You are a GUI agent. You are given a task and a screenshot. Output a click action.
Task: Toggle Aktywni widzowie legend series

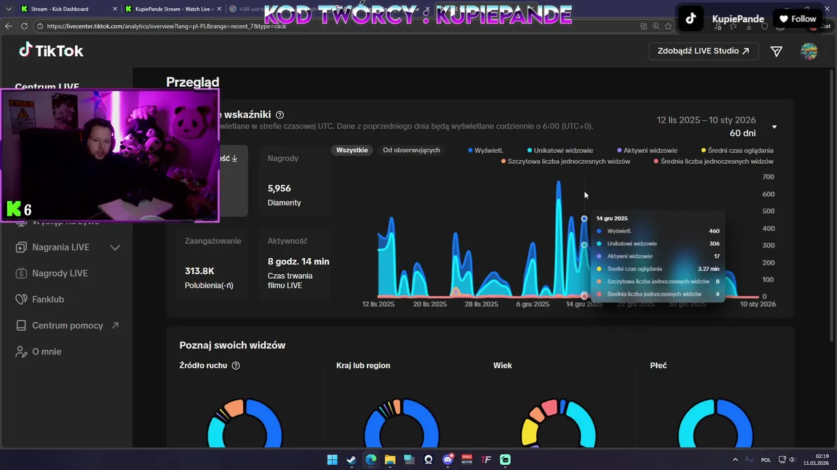pos(647,151)
